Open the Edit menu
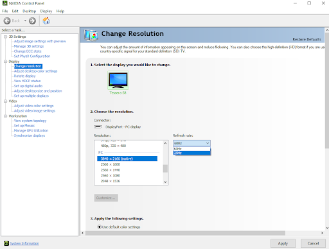The width and height of the screenshot is (329, 249). 15,11
